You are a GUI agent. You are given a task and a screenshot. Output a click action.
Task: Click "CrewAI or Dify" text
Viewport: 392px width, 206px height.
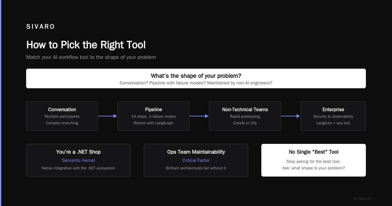point(245,123)
